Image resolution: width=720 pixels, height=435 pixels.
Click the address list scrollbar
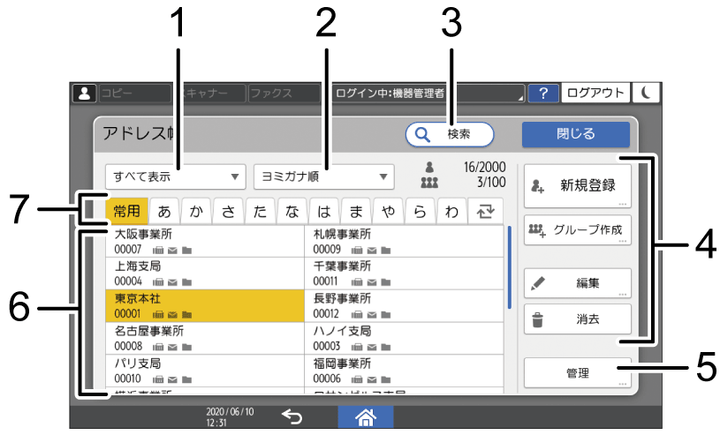[x=509, y=267]
